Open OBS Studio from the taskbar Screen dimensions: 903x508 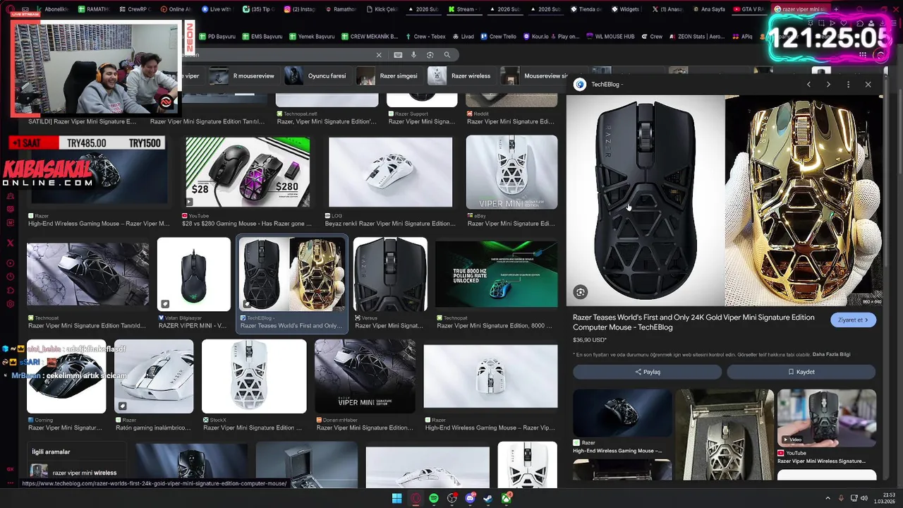coord(452,499)
